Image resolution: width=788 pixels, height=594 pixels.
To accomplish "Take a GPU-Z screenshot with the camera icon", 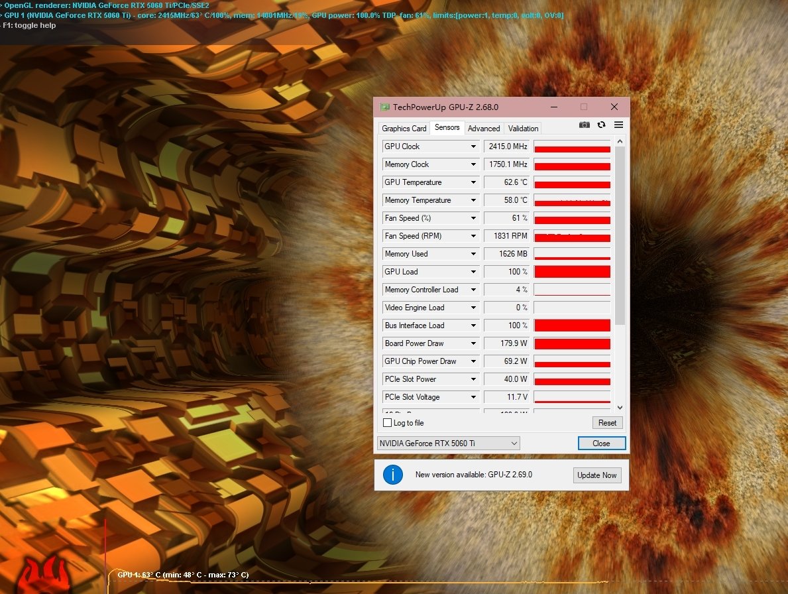I will [x=584, y=125].
